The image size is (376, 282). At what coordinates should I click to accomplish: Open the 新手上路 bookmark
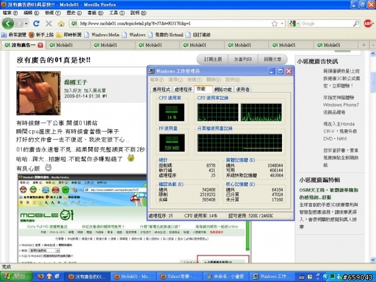[41, 35]
